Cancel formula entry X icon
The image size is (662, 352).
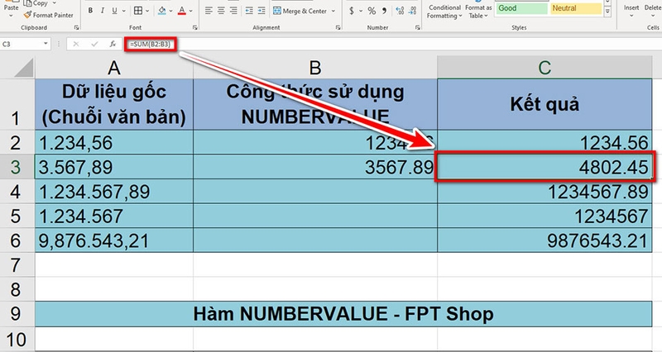(x=75, y=44)
